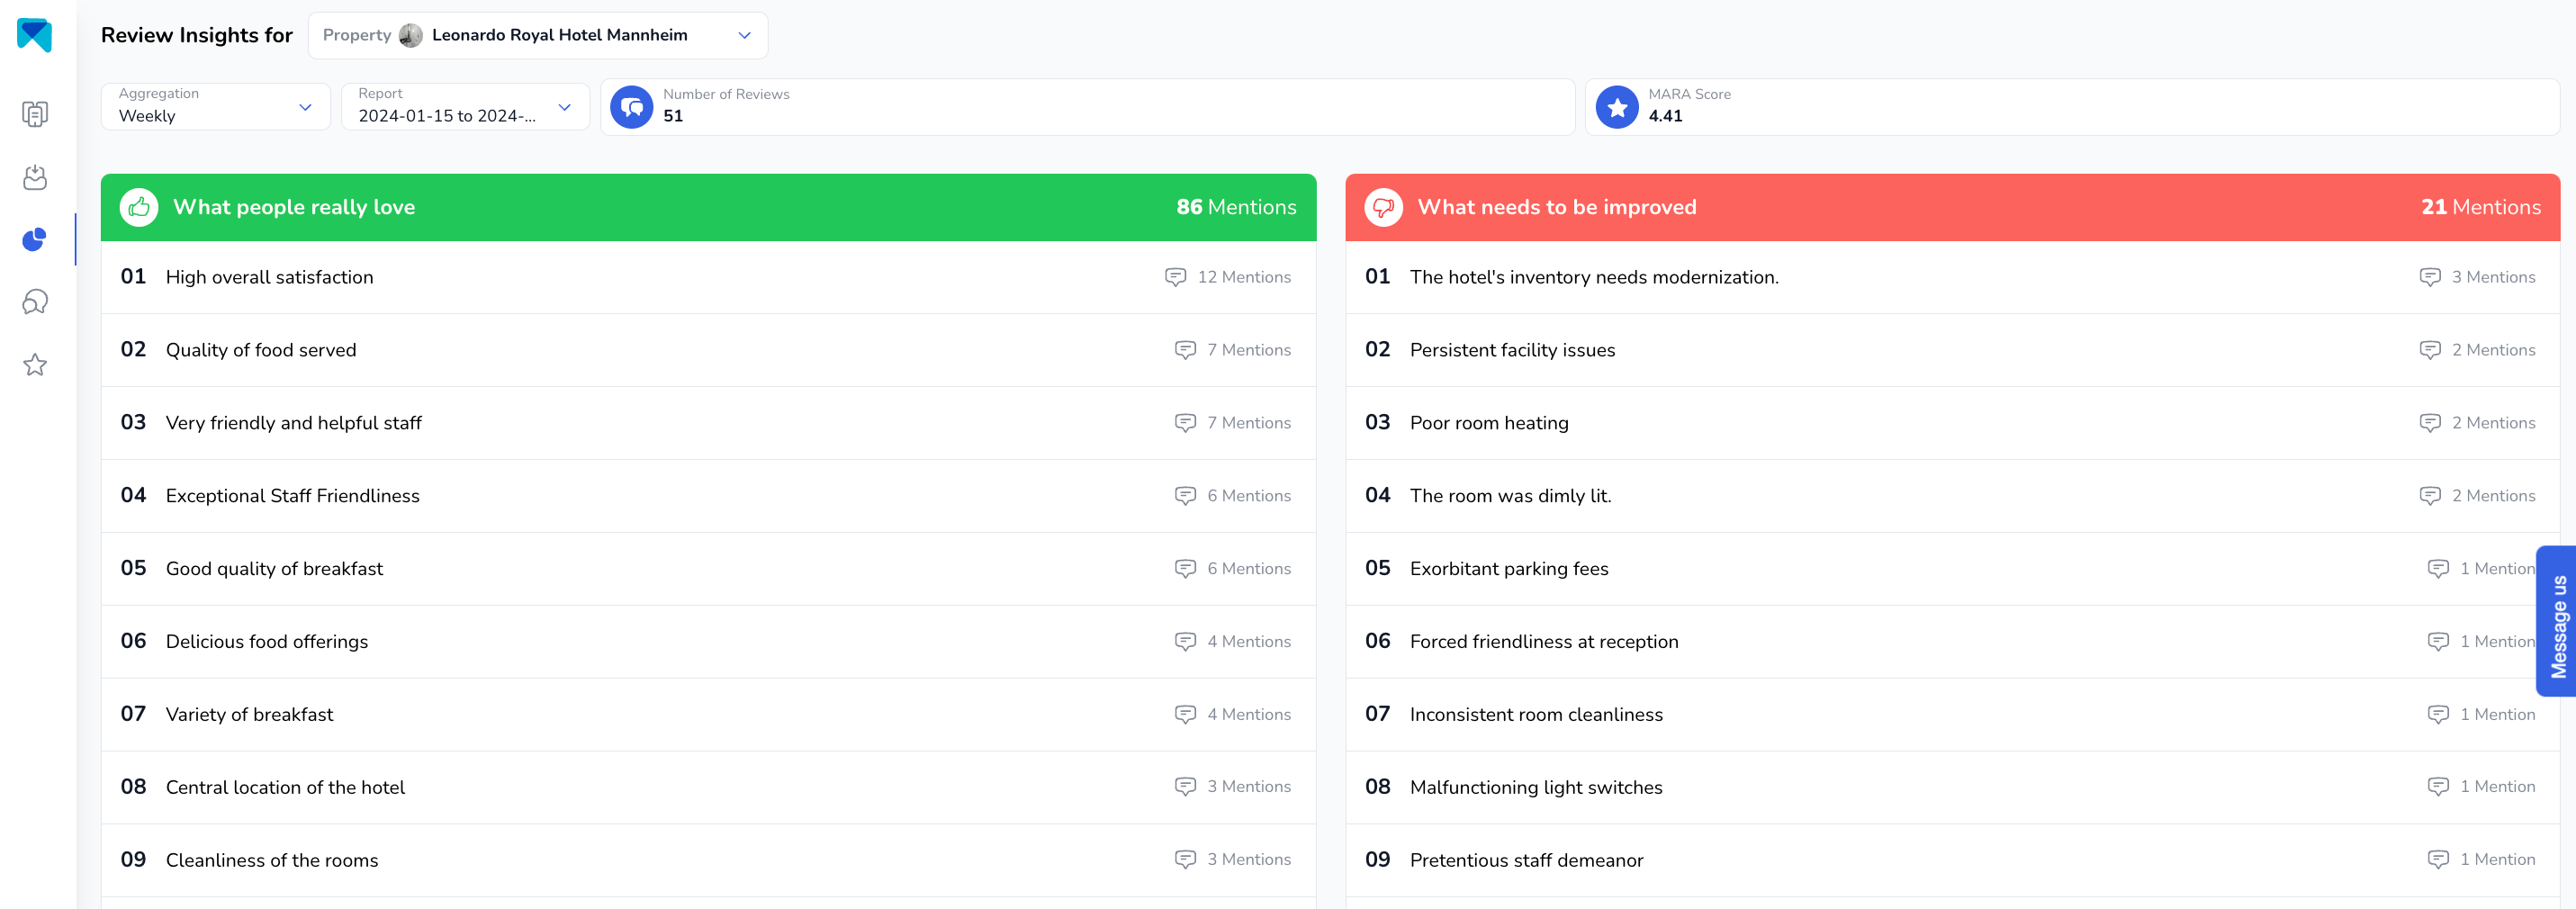Click the MARA Score star icon
Image resolution: width=2576 pixels, height=909 pixels.
1617,107
